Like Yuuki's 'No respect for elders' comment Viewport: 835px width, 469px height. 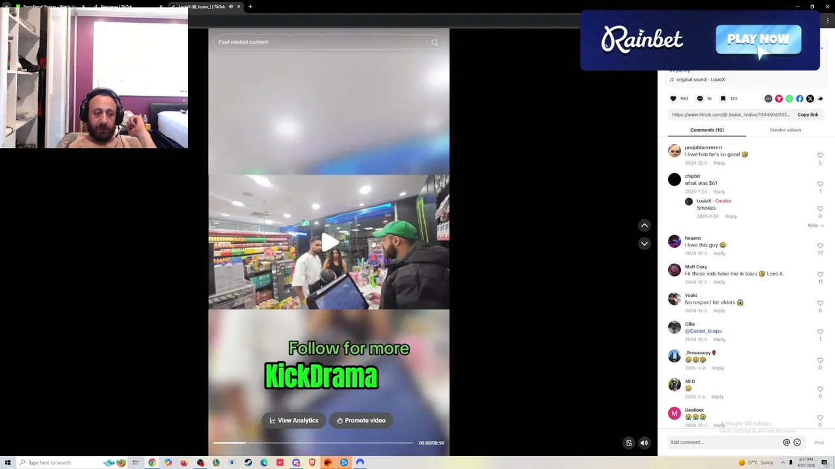(820, 304)
